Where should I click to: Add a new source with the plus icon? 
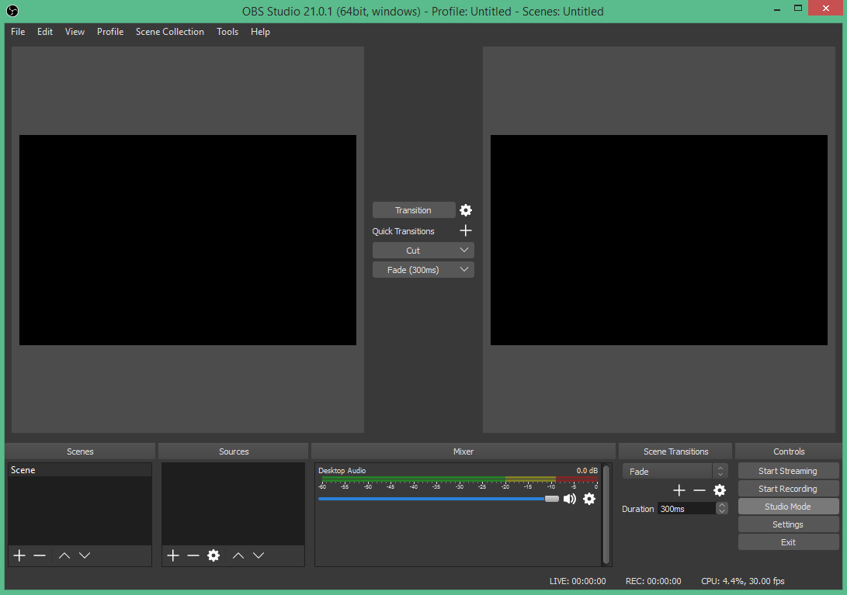[x=172, y=555]
